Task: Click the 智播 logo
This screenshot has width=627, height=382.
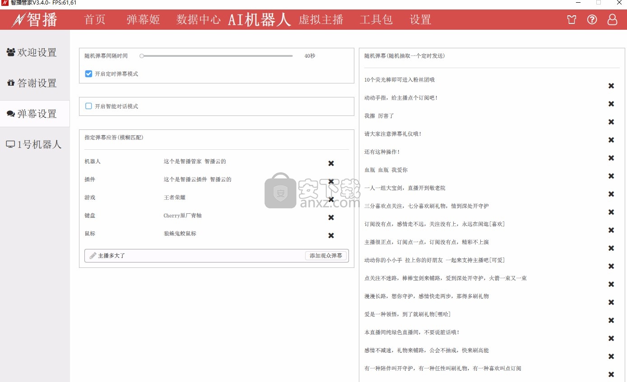Action: click(x=35, y=20)
